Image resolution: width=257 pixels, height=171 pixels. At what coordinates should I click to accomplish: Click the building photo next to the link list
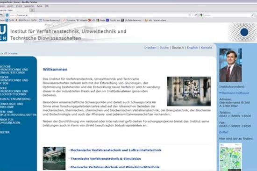pyautogui.click(x=54, y=158)
